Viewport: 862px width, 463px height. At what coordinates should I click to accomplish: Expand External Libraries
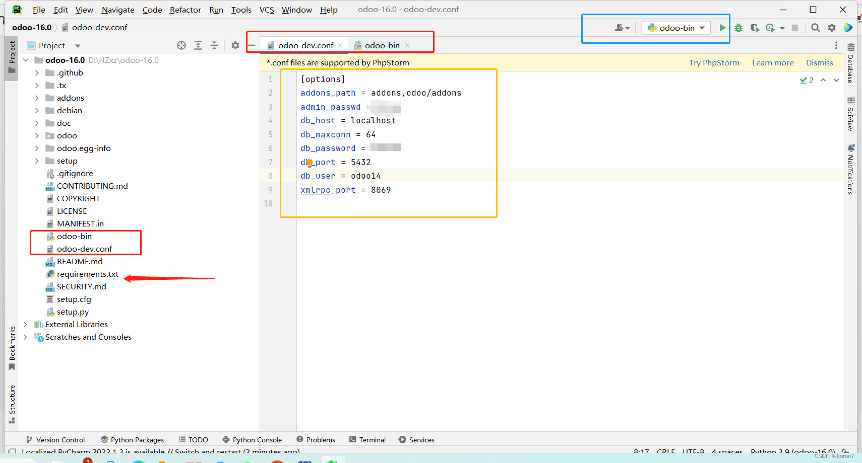click(26, 324)
